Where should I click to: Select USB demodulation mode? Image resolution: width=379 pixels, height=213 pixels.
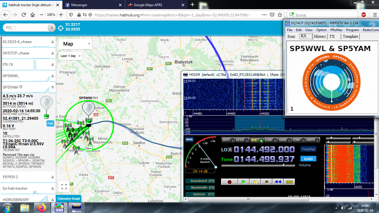click(285, 140)
